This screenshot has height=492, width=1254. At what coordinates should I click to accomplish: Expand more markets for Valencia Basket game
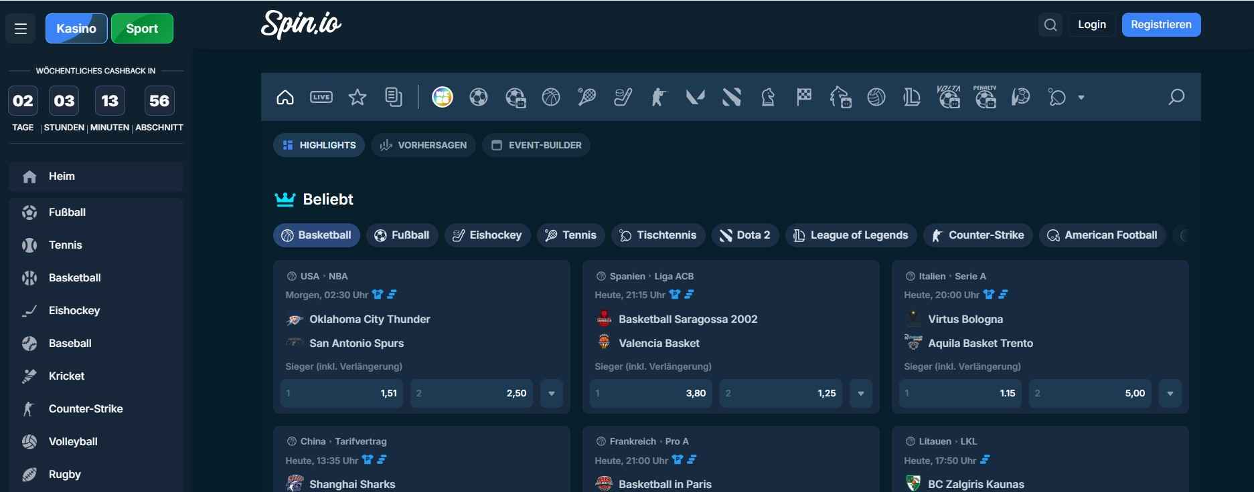point(861,394)
